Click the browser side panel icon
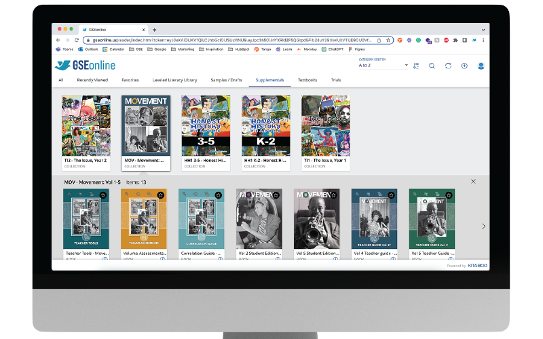 465,40
